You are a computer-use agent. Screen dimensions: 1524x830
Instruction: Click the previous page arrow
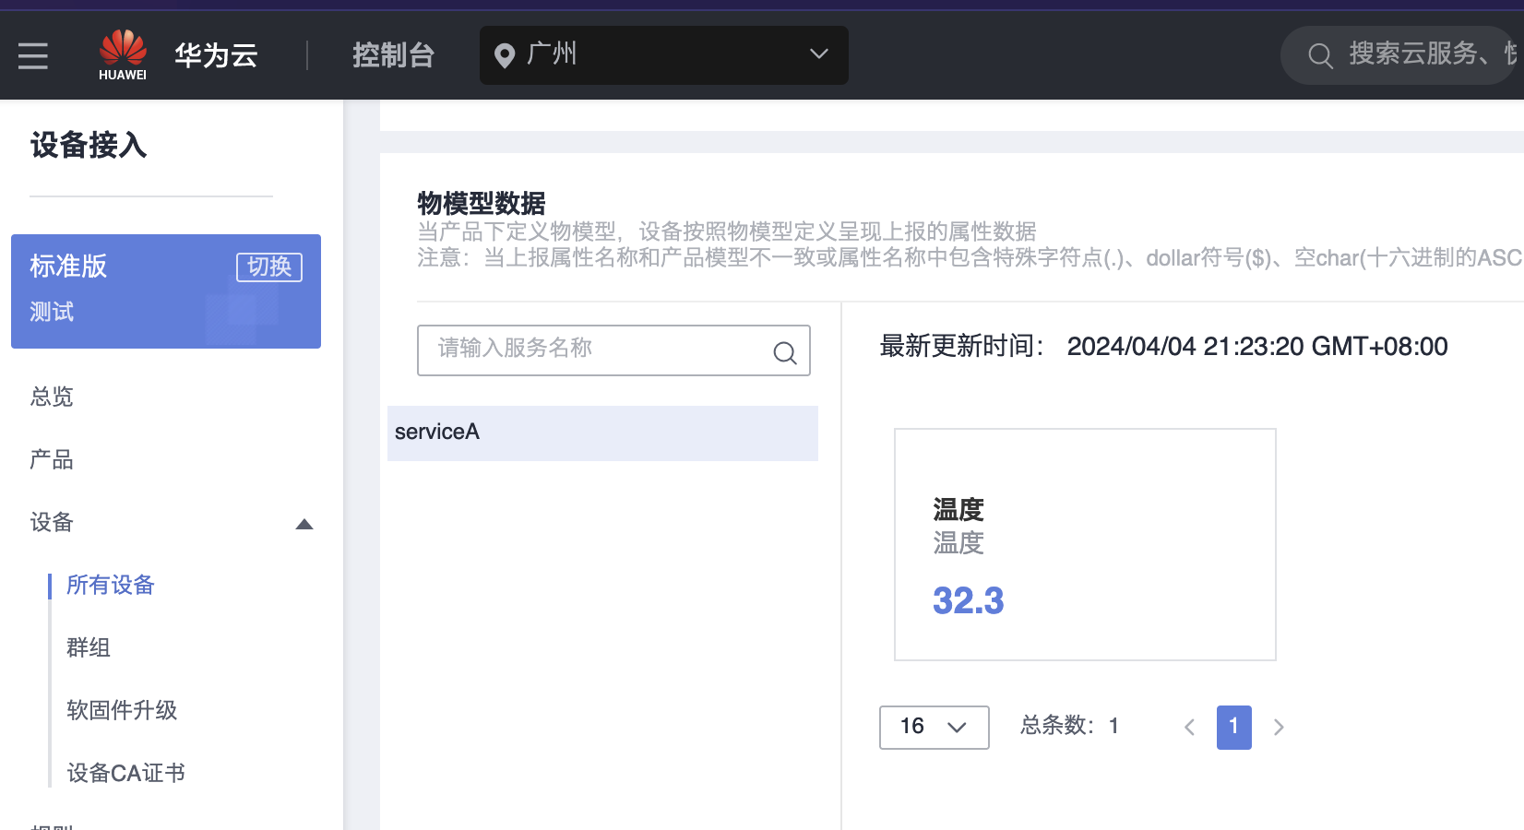[1189, 728]
